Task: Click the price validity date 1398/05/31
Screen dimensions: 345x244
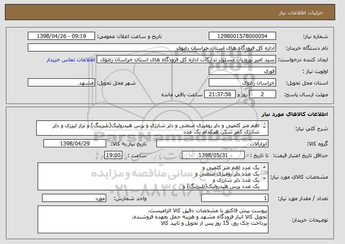Action: coord(213,155)
